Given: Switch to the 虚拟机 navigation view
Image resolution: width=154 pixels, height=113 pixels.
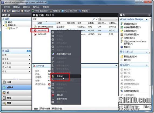Looking at the screenshot, I should [x=16, y=87].
